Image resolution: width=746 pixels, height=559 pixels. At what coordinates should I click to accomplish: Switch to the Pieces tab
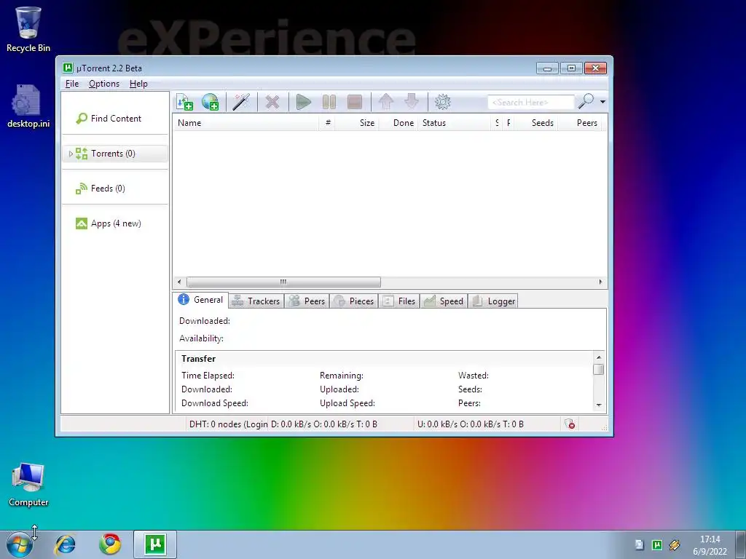pyautogui.click(x=354, y=301)
